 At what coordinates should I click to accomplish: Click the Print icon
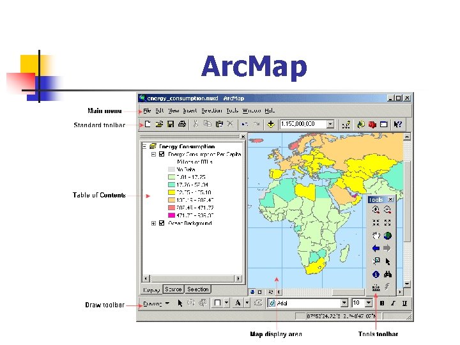click(182, 124)
